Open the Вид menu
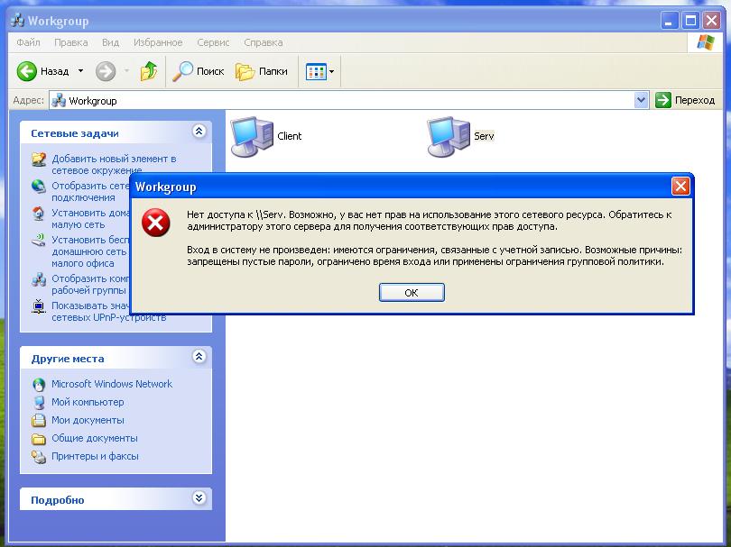Screen dimensions: 731x547 [110, 42]
